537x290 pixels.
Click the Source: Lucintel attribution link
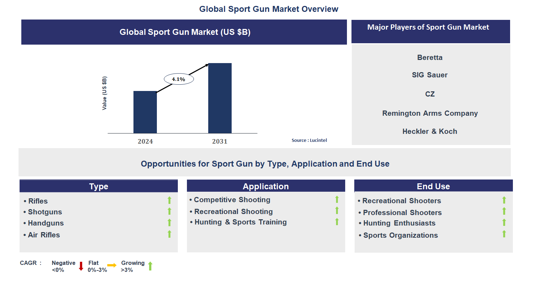[x=309, y=140]
